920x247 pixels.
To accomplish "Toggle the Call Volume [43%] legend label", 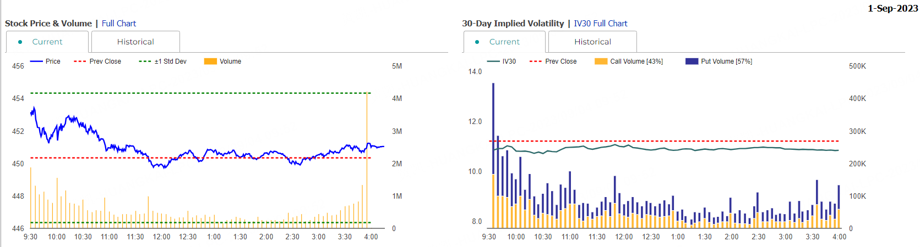I will coord(636,61).
